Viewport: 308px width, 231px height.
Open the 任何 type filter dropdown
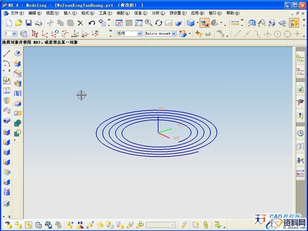(x=130, y=34)
